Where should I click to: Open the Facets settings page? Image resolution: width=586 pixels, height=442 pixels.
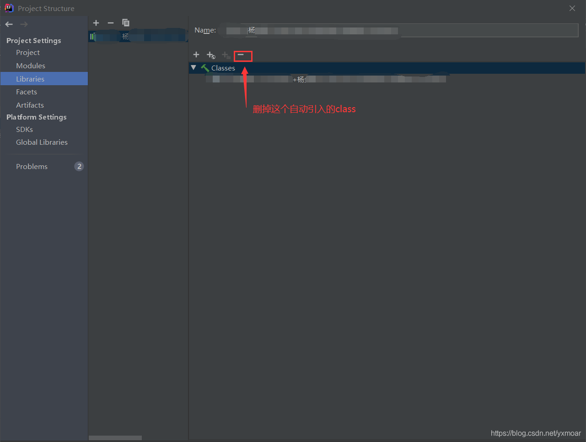27,92
